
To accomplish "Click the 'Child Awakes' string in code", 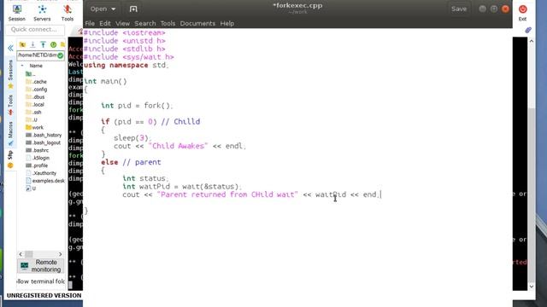I will pyautogui.click(x=178, y=146).
